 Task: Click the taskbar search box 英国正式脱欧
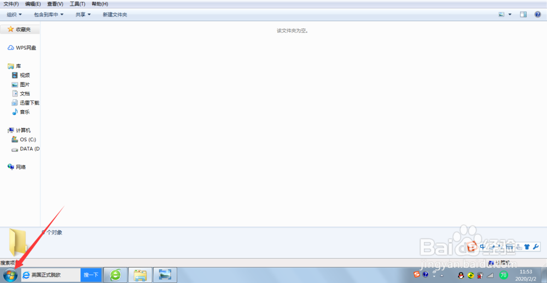(51, 275)
